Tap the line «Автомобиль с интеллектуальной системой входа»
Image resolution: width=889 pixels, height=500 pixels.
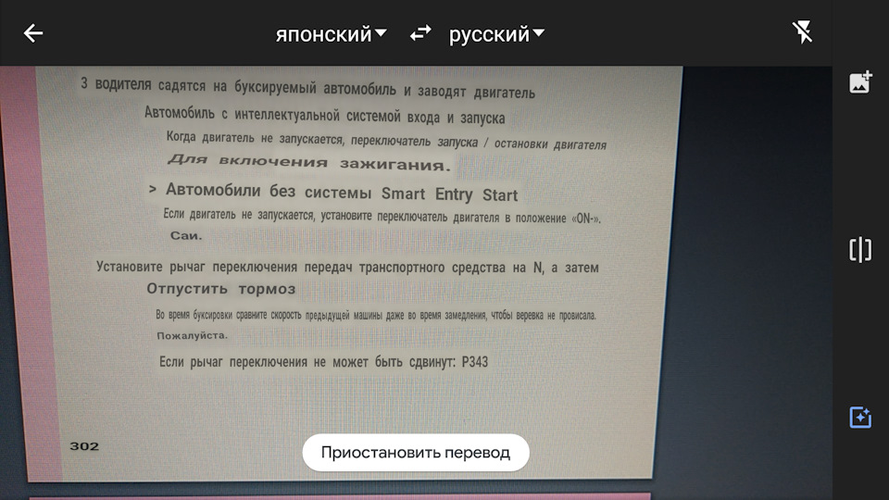(x=324, y=117)
